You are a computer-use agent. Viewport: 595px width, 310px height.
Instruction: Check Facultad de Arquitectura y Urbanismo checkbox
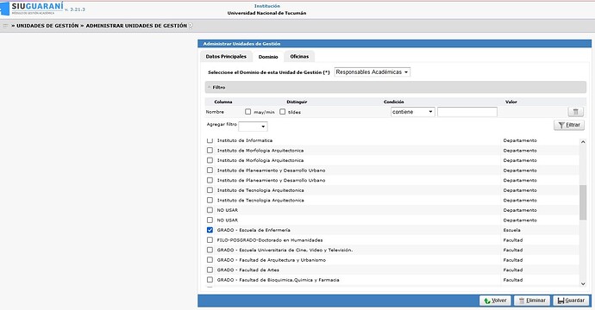(210, 260)
